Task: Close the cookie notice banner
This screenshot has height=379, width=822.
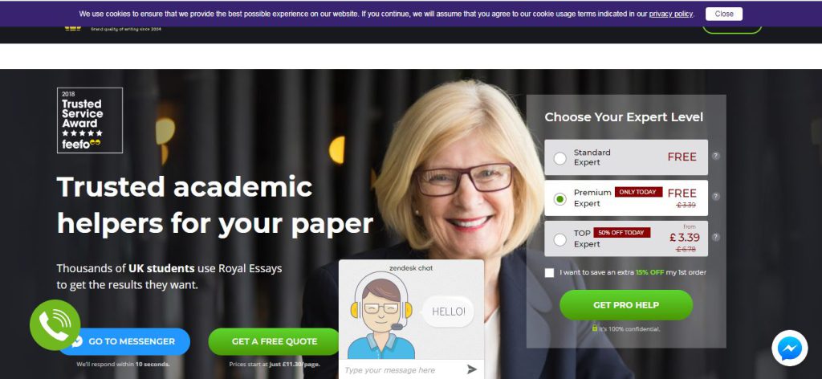Action: point(724,14)
